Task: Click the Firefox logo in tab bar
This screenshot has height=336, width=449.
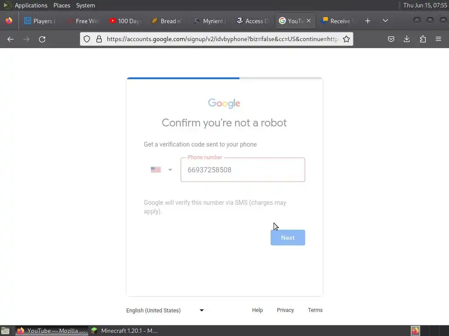Action: click(x=9, y=21)
